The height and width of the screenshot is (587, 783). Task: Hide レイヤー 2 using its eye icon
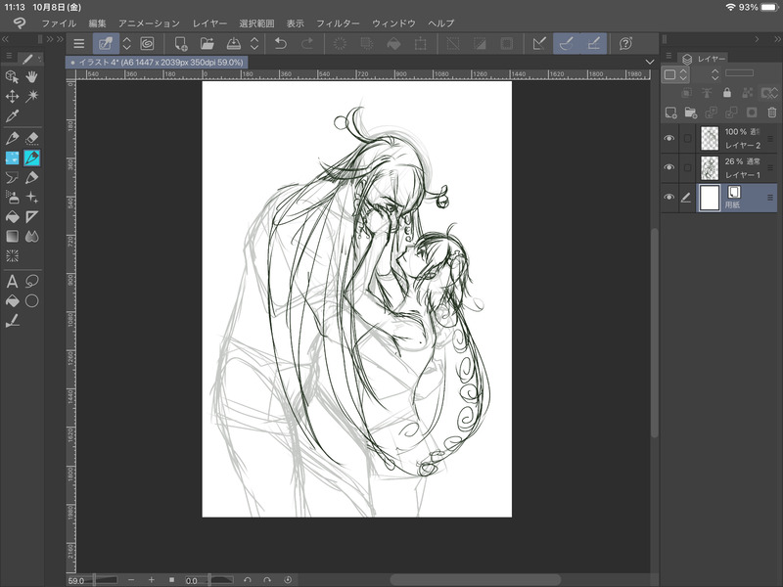(x=669, y=139)
